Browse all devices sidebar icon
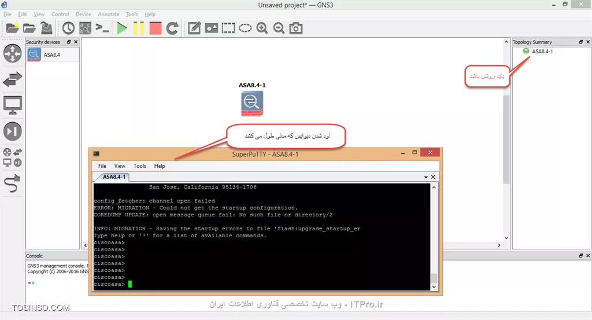 (x=13, y=157)
